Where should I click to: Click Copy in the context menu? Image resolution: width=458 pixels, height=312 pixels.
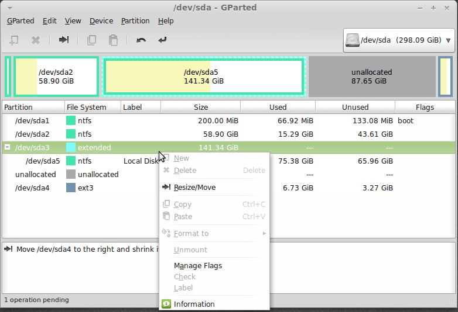point(214,204)
